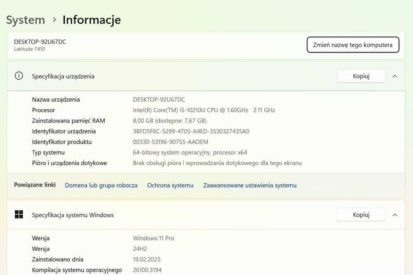This screenshot has height=275, width=413.
Task: Click the Identyfikator urządzenia label
Action: coord(64,131)
